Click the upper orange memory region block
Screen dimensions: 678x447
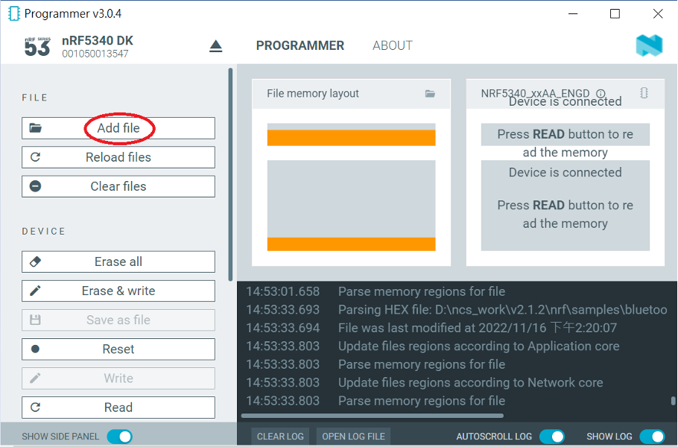point(351,138)
